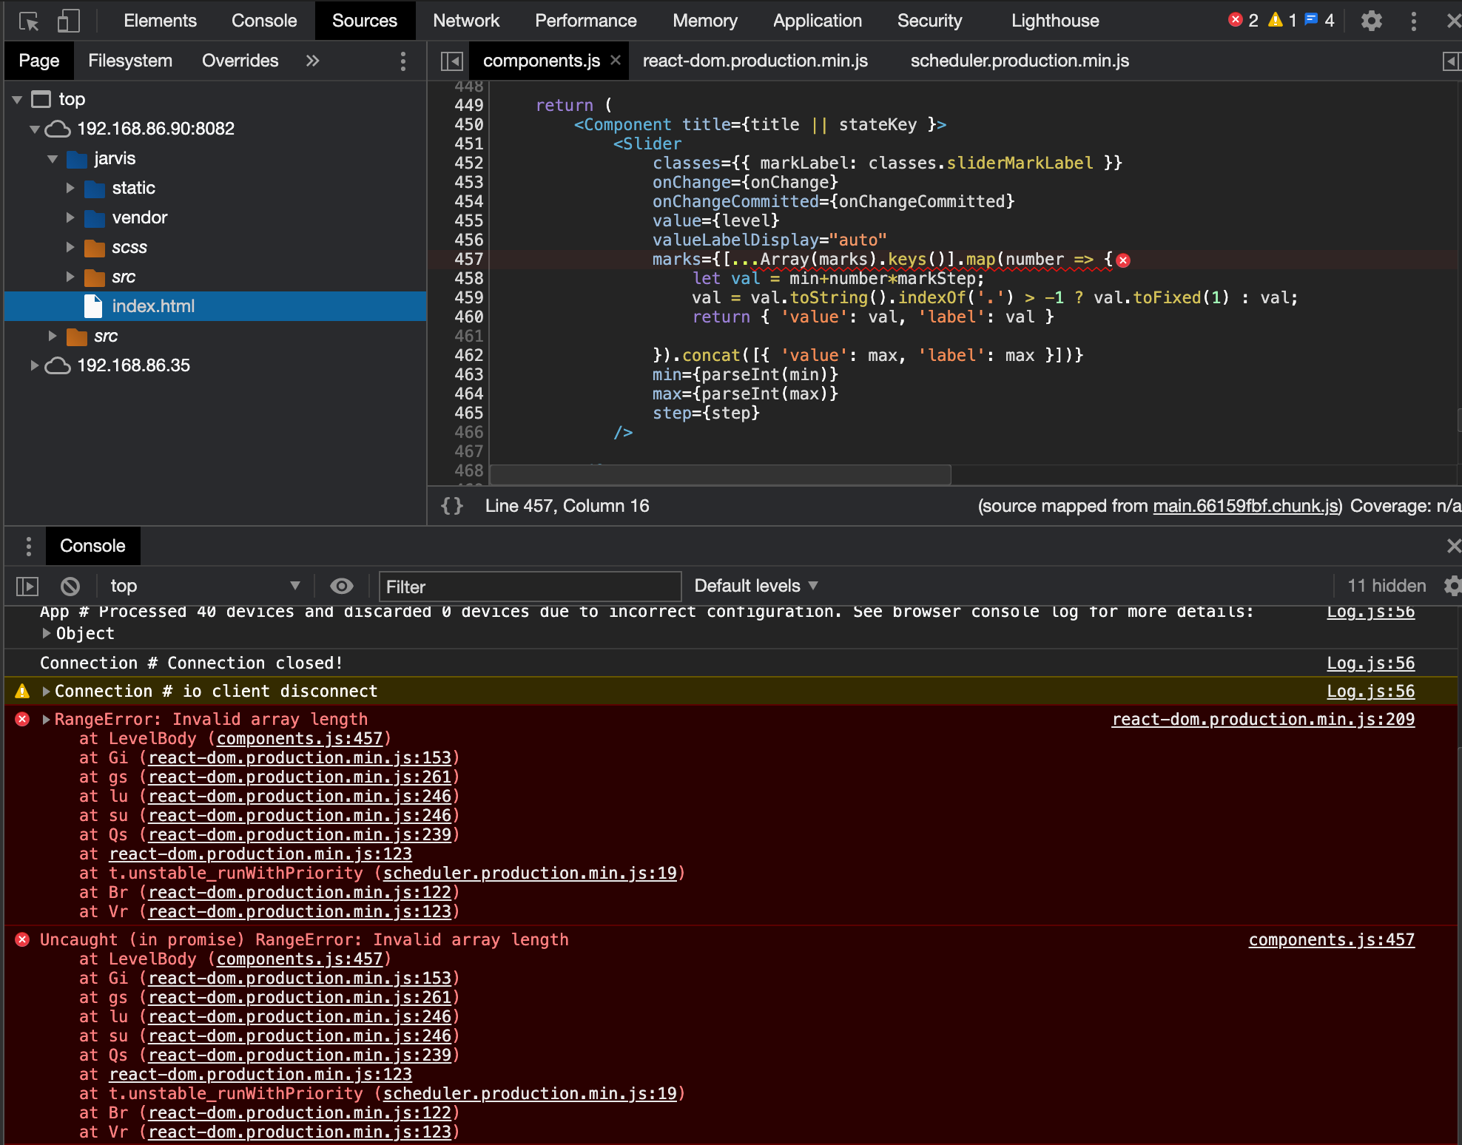Expand the scss folder

click(x=70, y=247)
